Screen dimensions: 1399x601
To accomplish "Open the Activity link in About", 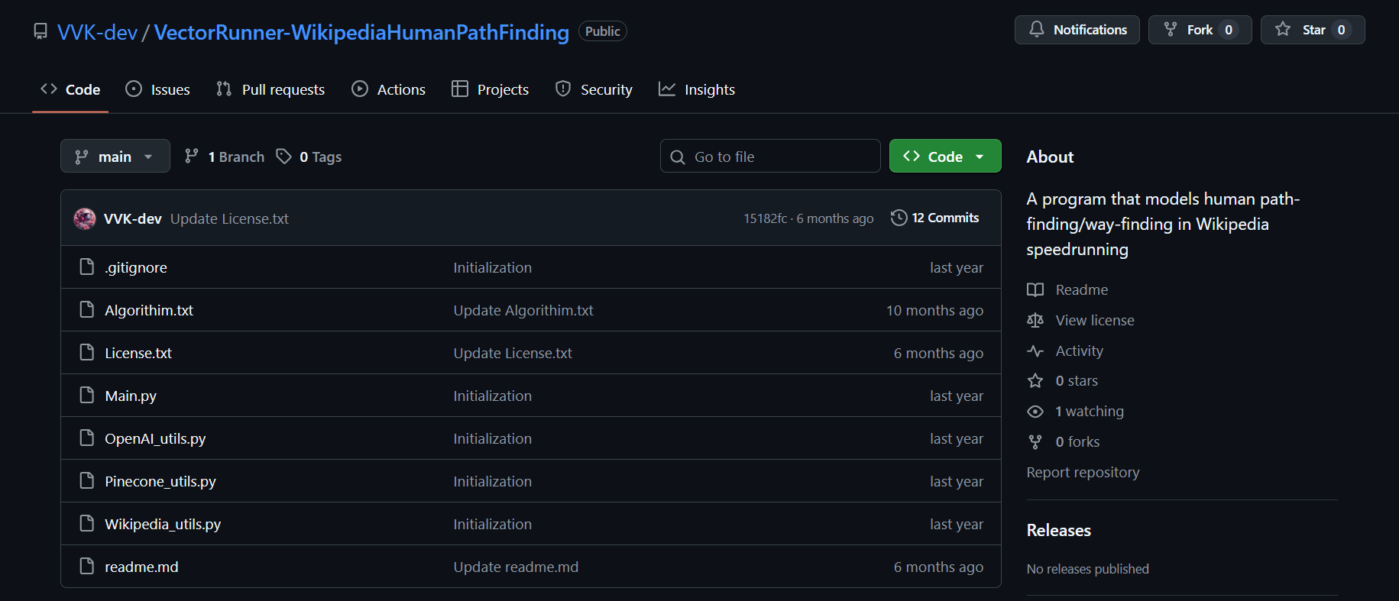I will click(1080, 351).
